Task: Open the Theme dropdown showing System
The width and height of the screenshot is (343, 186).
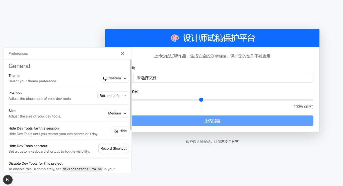Action: coord(115,78)
